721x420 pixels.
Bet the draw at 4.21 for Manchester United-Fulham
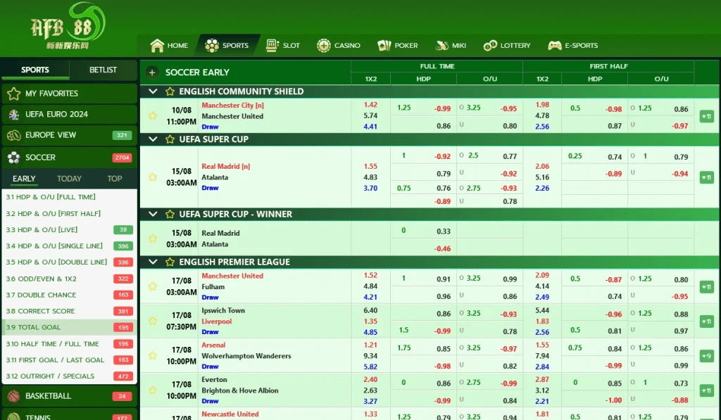point(370,298)
